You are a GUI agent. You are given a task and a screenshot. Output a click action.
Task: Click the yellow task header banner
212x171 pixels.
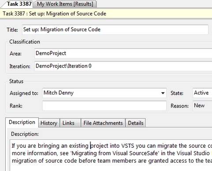pyautogui.click(x=106, y=14)
